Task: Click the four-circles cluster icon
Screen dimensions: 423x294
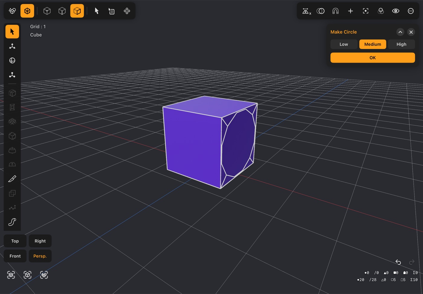Action: pyautogui.click(x=127, y=11)
